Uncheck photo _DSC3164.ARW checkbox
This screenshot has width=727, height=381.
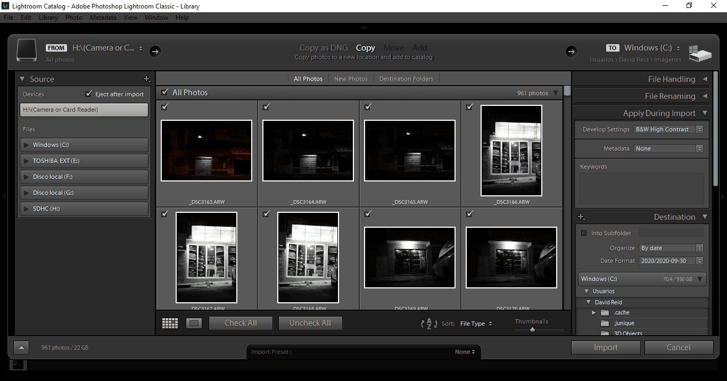click(x=266, y=107)
